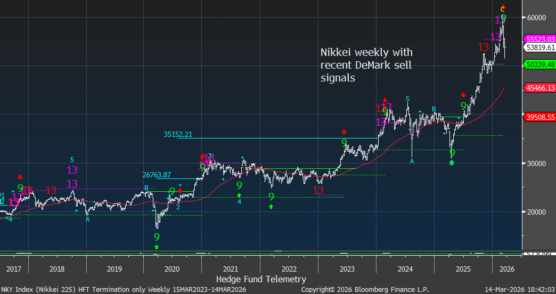The height and width of the screenshot is (294, 556).
Task: Click the 2023 year label on time axis
Action: (347, 269)
